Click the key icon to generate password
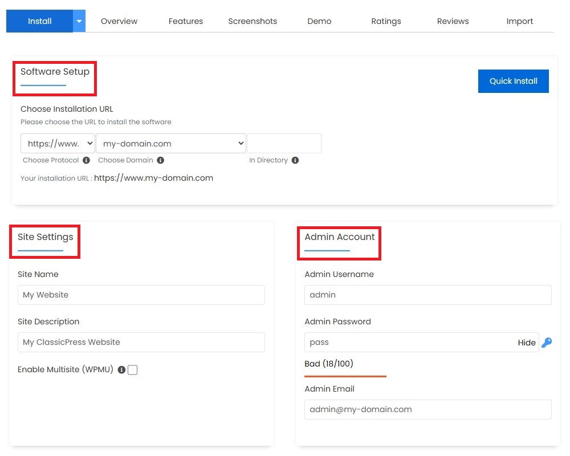570x456 pixels. 547,343
